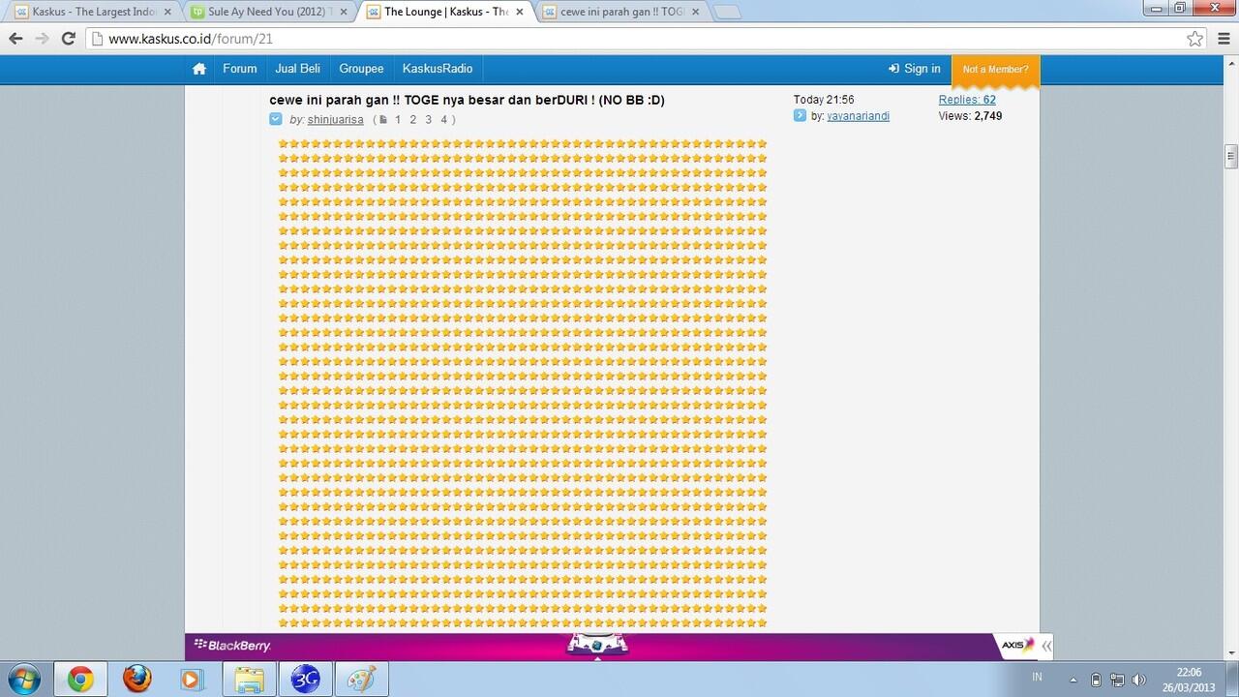Open Windows Explorer from the taskbar

[x=249, y=680]
